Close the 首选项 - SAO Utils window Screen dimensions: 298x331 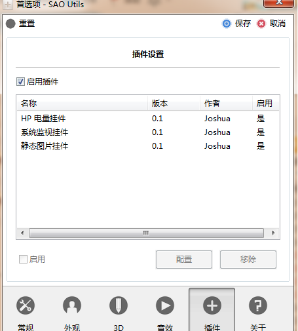[279, 3]
